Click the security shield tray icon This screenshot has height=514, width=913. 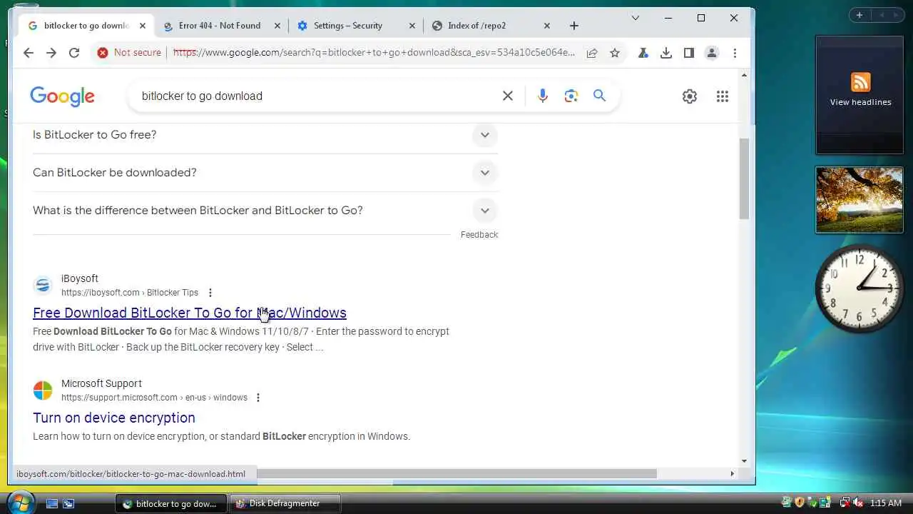point(800,503)
